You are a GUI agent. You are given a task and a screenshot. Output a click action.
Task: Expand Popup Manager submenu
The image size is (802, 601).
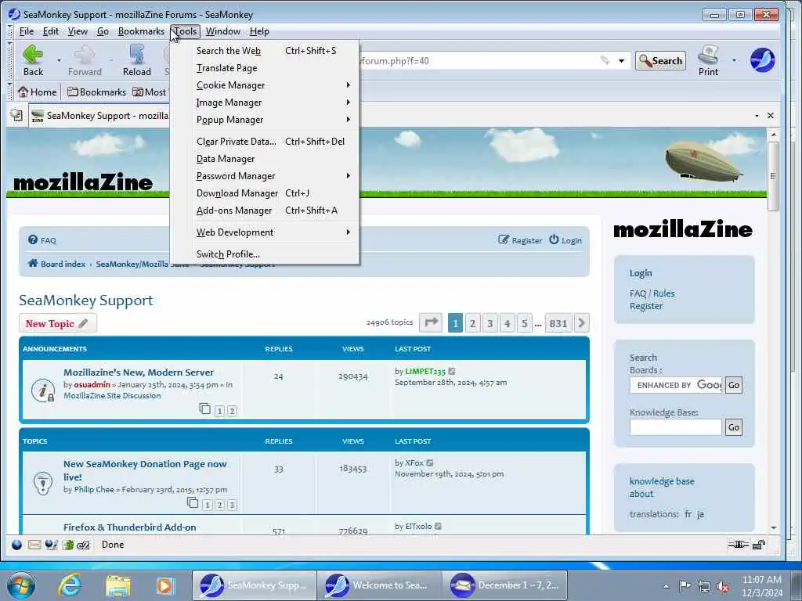(265, 120)
